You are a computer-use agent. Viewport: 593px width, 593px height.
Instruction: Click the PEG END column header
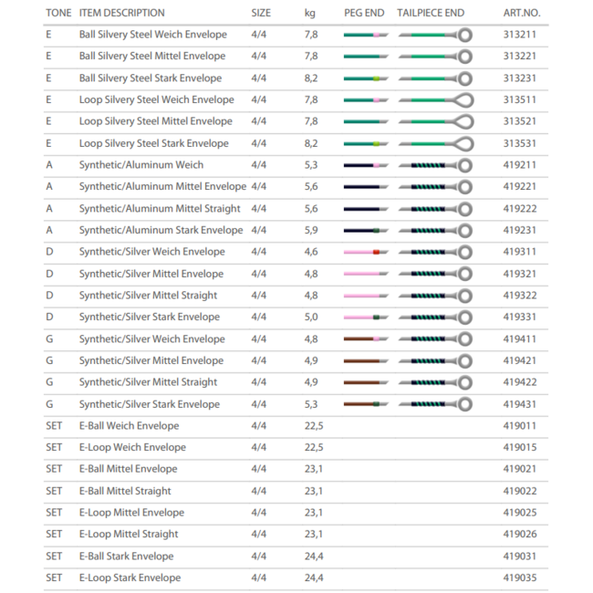click(364, 13)
